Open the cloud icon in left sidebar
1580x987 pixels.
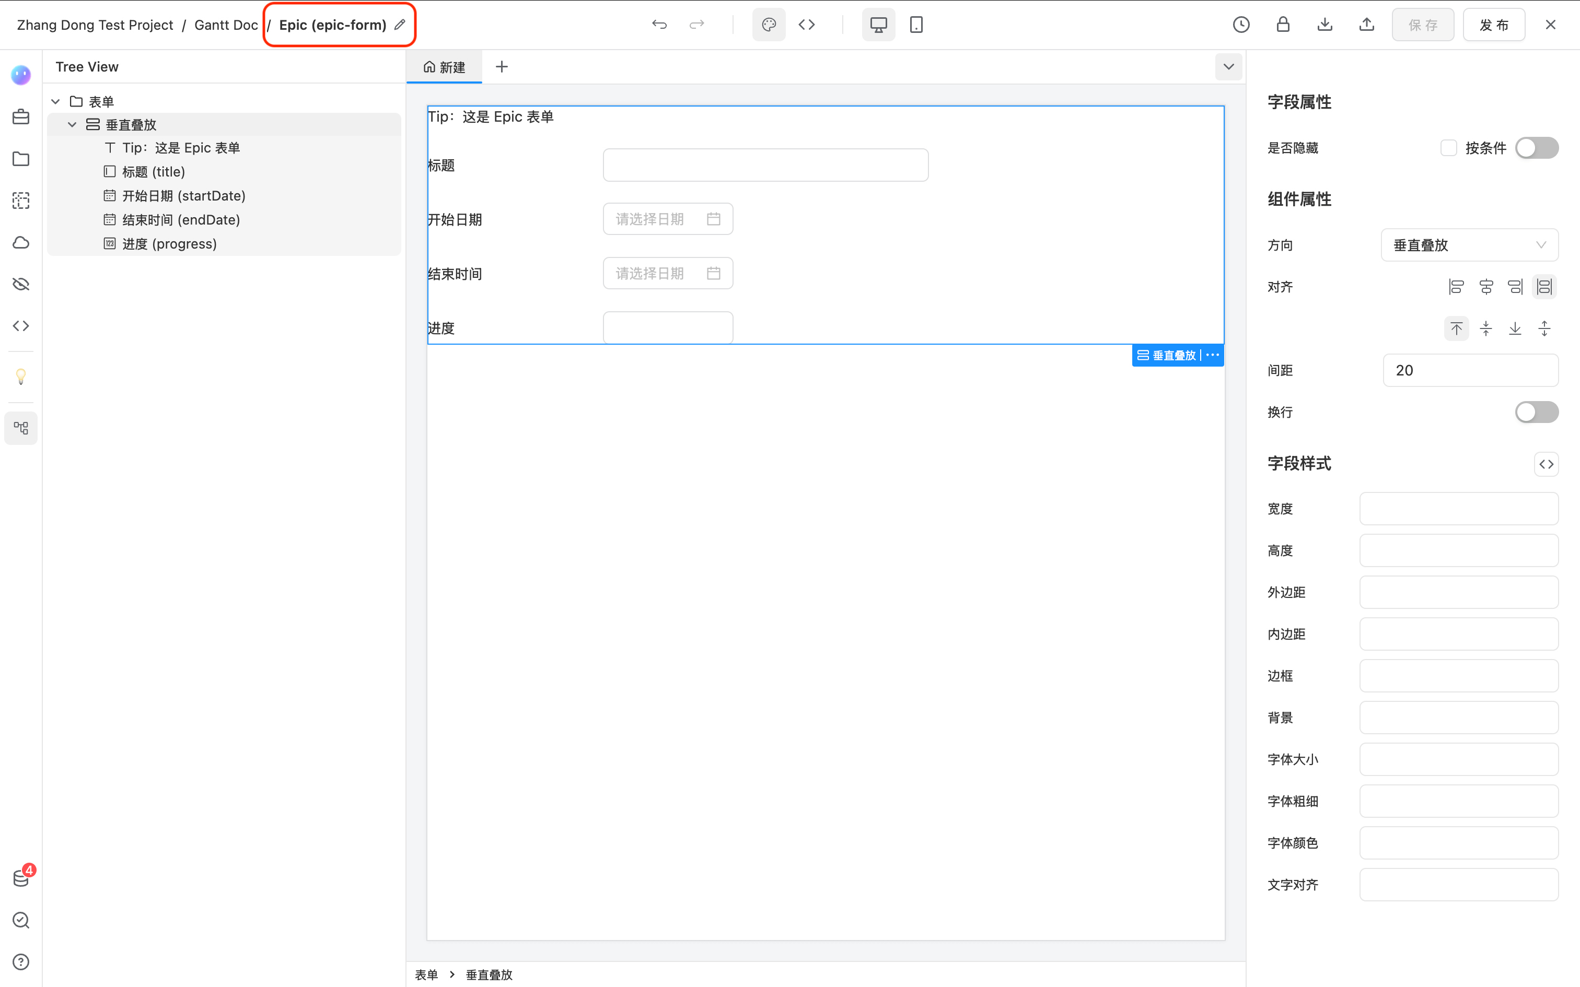pyautogui.click(x=21, y=242)
